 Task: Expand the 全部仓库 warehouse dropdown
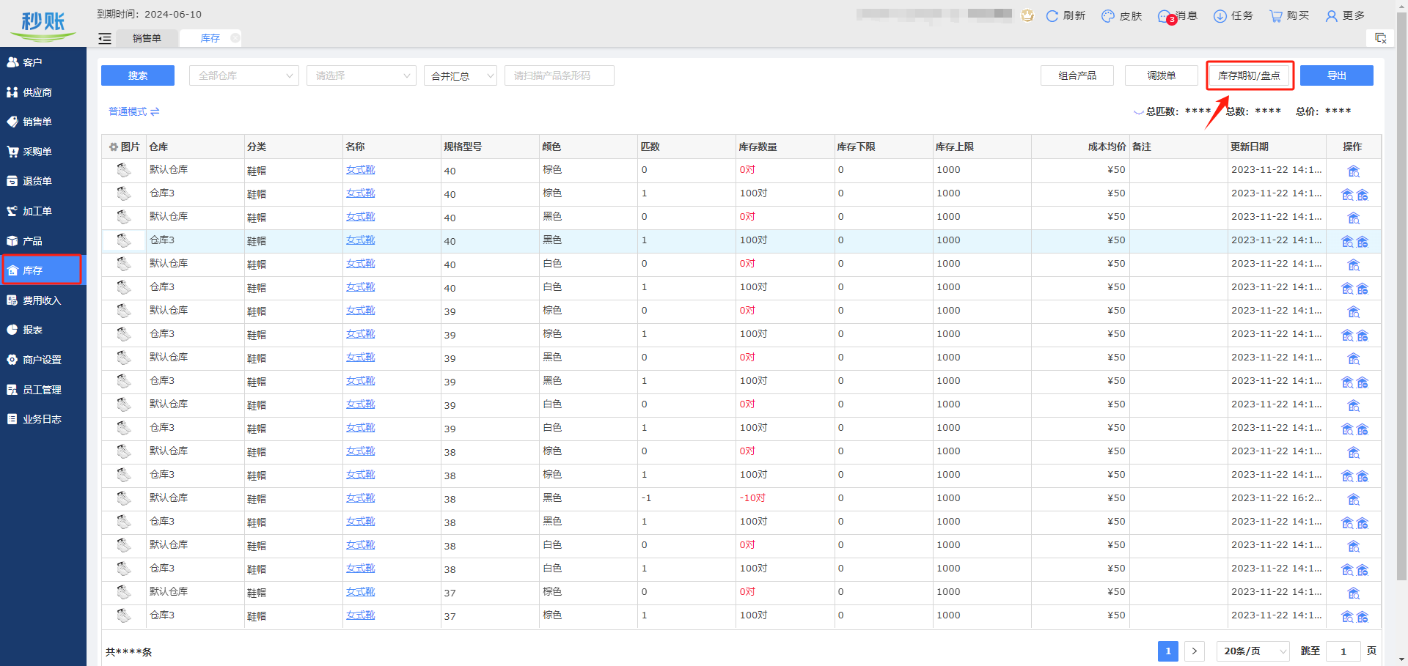coord(244,75)
